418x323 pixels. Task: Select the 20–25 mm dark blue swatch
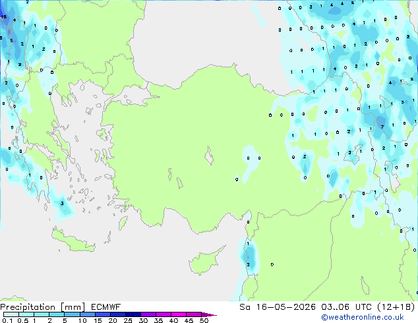coord(118,314)
